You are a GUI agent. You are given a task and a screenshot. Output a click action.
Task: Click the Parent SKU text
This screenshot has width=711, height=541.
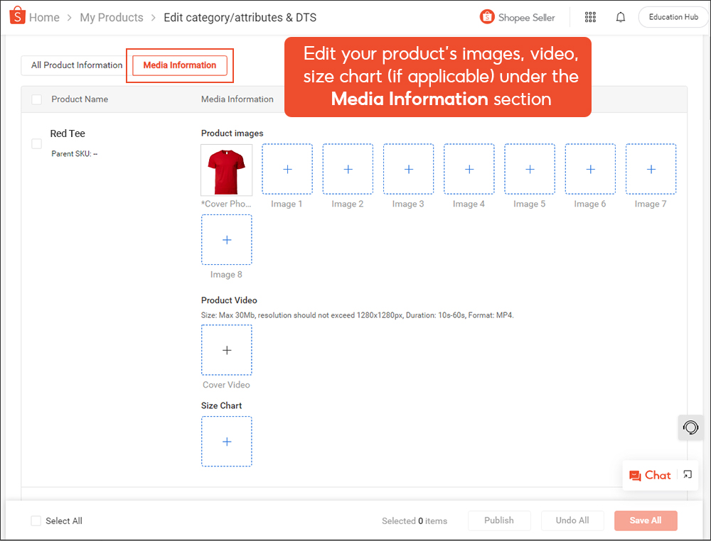pos(75,154)
